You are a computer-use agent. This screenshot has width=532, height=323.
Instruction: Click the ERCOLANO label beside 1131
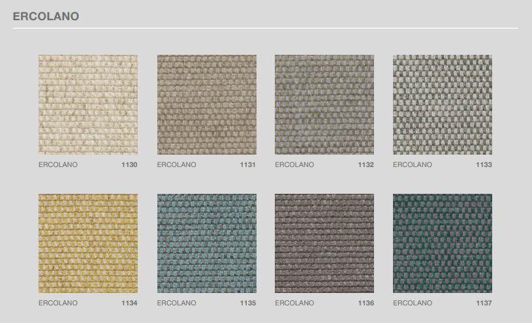tap(176, 165)
